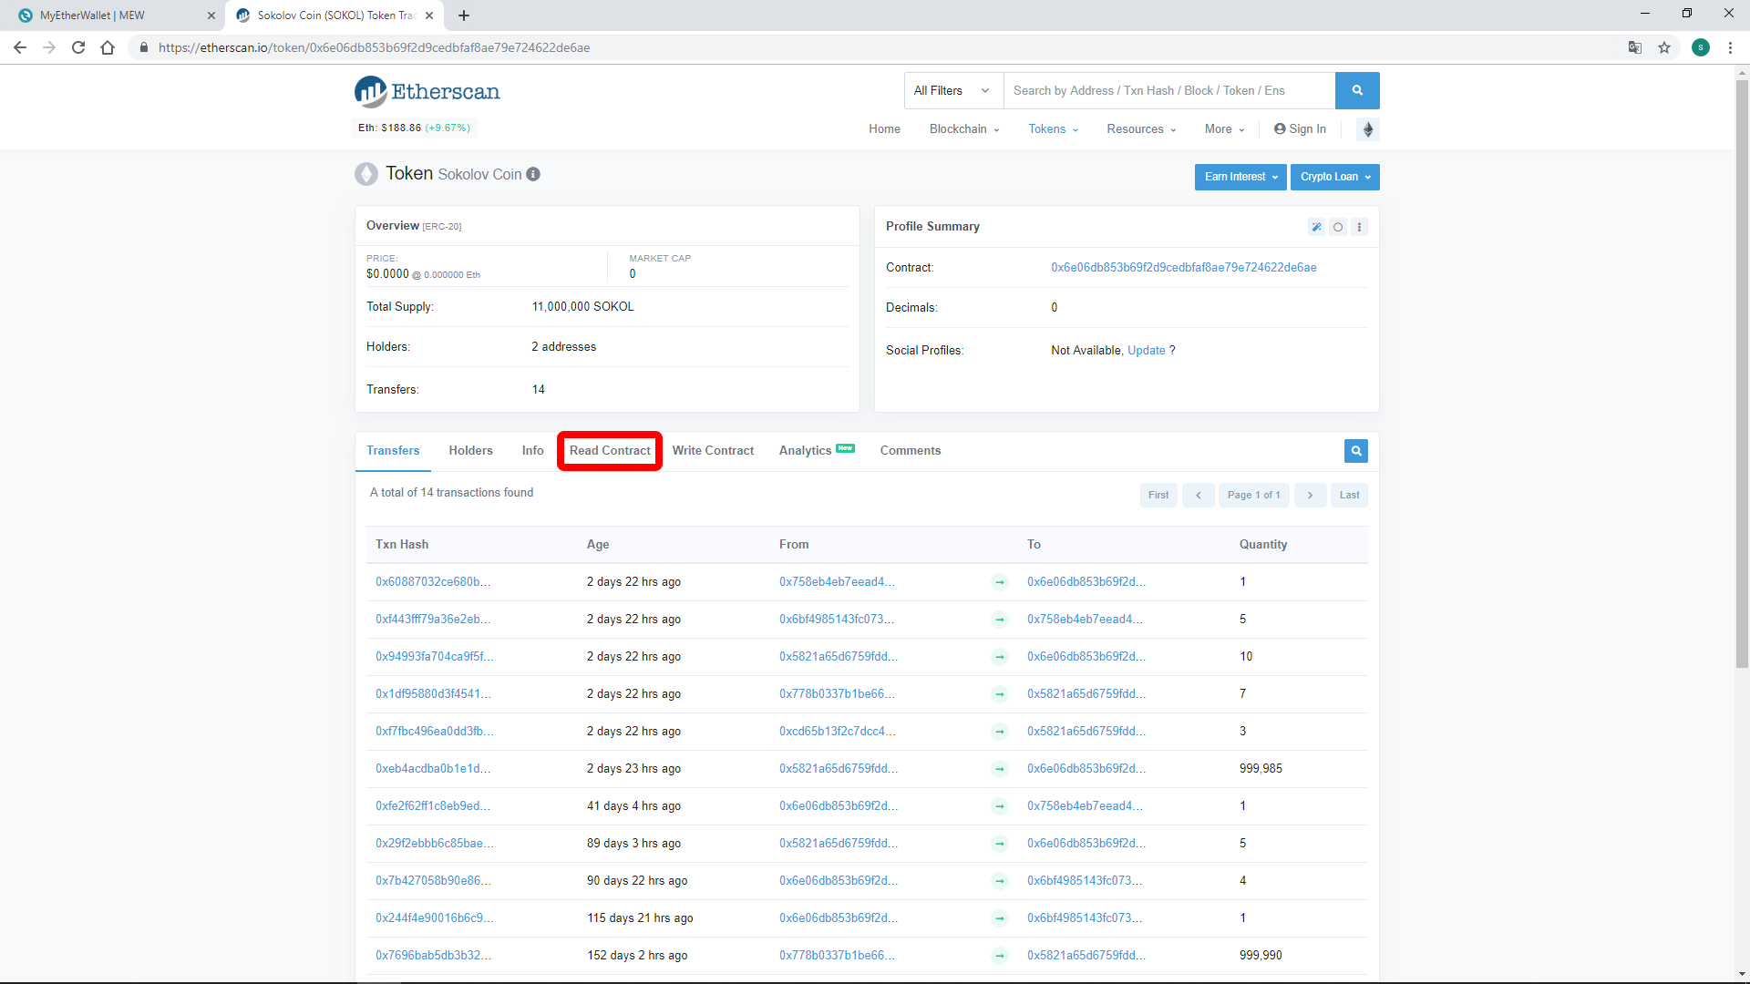Click the next page chevron in pagination
This screenshot has width=1750, height=984.
1311,496
